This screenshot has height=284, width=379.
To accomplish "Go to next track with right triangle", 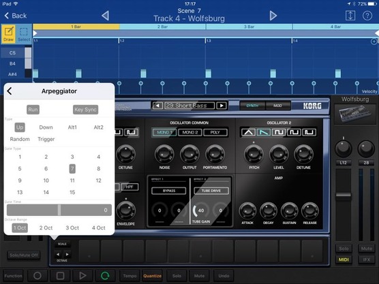I will [273, 16].
